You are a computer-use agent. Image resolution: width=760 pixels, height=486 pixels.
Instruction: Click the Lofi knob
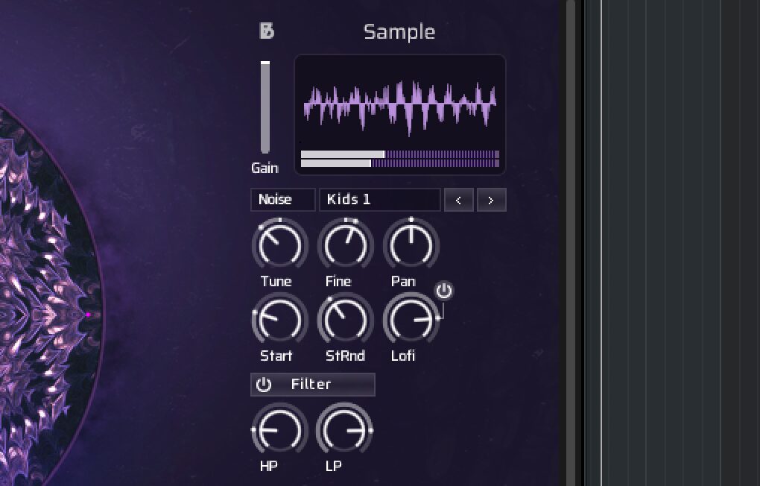411,320
